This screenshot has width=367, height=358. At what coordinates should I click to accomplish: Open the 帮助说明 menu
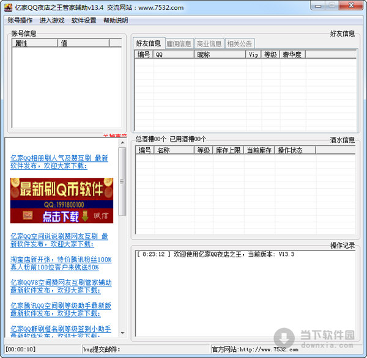[x=116, y=21]
